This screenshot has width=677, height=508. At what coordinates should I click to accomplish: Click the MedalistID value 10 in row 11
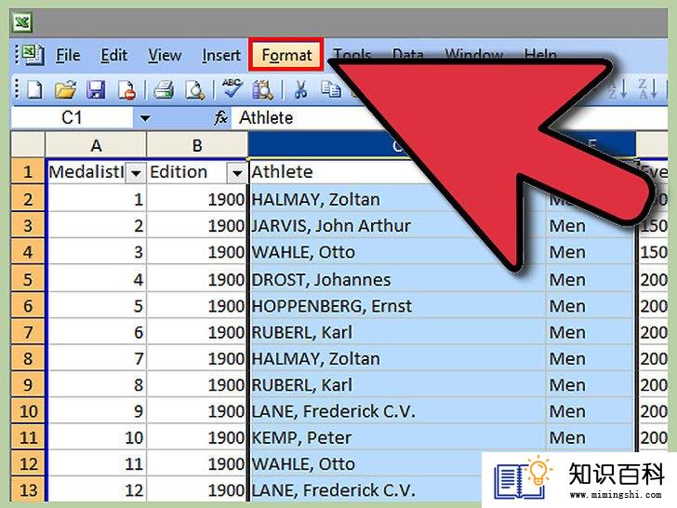point(97,437)
